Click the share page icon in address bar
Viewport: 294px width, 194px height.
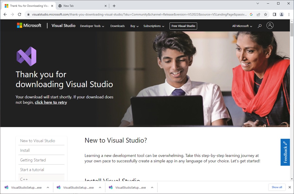(259, 14)
